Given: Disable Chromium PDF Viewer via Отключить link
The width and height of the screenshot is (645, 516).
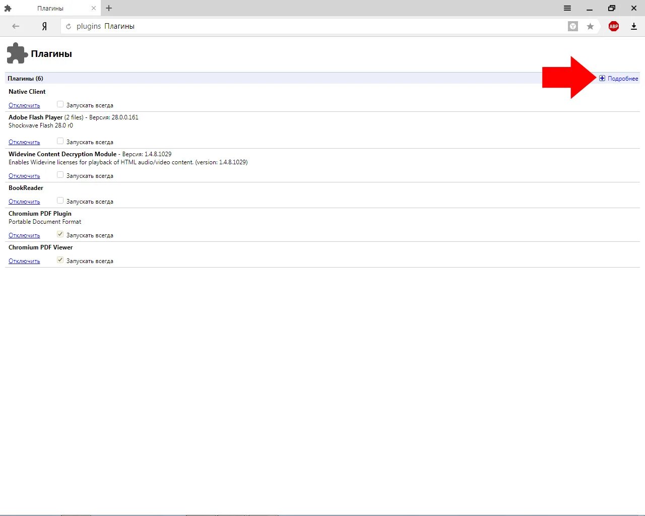Looking at the screenshot, I should (24, 261).
